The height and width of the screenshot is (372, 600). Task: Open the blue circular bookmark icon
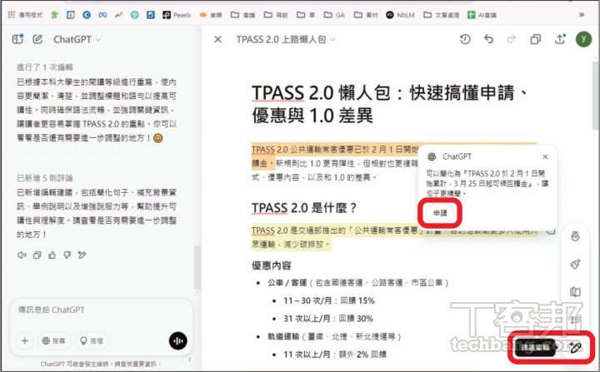click(87, 15)
